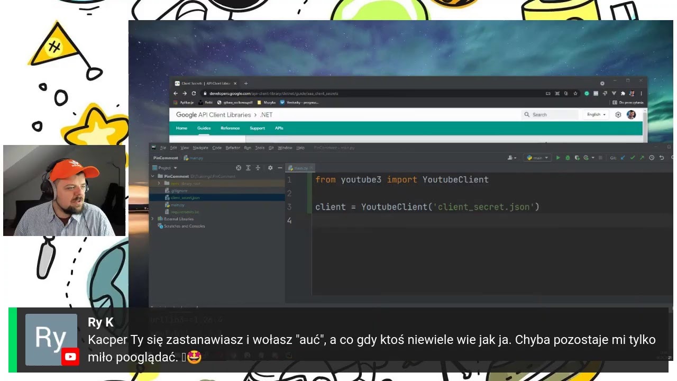Switch to Support tab on API page
677x381 pixels.
tap(257, 128)
